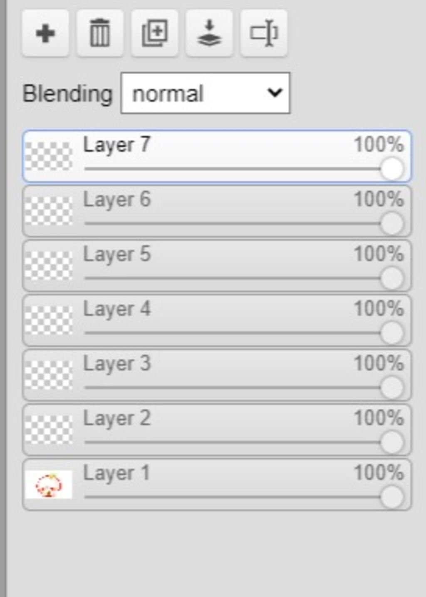Screen dimensions: 426x597
Task: Add a new layer with plus icon
Action: pos(45,33)
